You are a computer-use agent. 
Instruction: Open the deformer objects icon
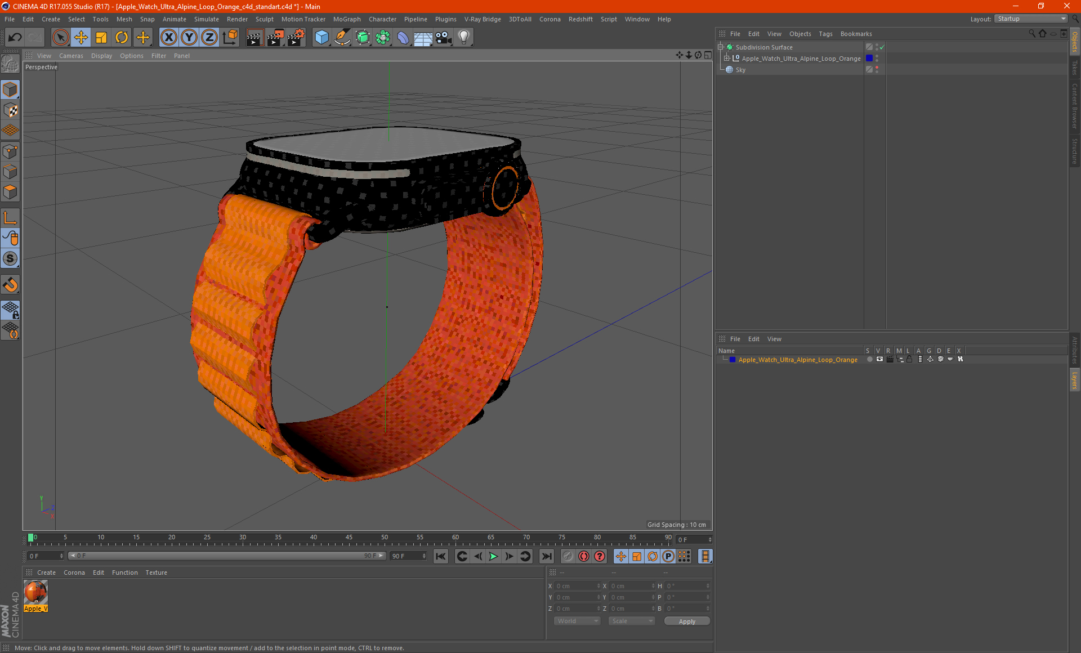tap(403, 37)
